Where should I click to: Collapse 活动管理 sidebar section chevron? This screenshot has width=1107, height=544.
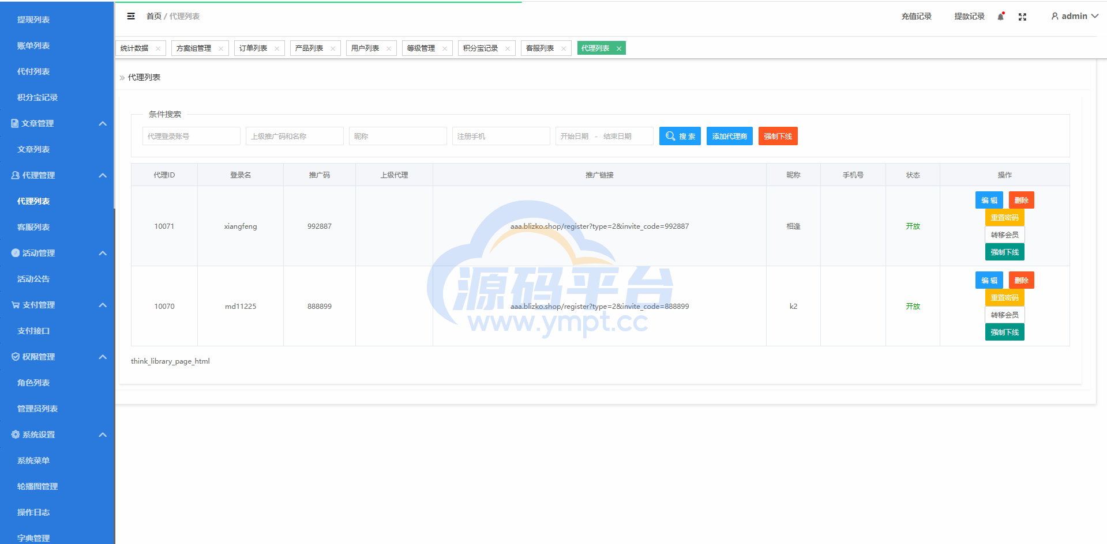(103, 253)
